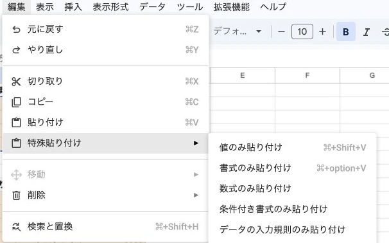
Task: Select column F header
Action: (x=307, y=75)
